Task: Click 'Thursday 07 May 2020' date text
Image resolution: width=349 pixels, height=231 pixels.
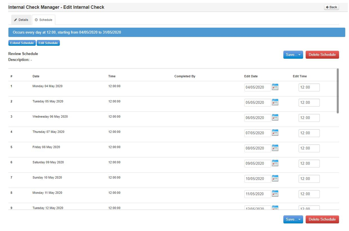Action: point(48,132)
